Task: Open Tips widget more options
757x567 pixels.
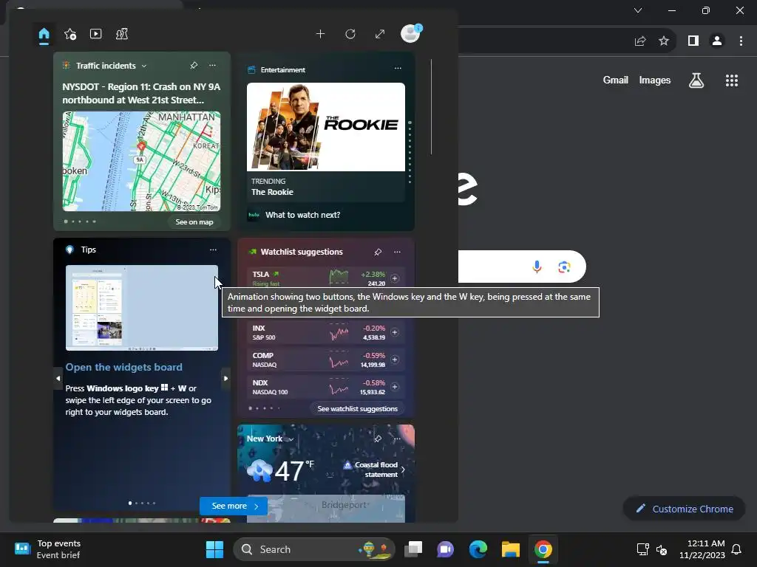Action: pos(213,250)
